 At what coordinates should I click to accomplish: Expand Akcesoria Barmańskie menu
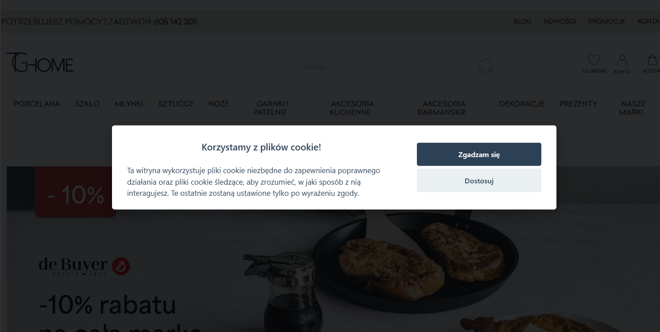point(442,108)
